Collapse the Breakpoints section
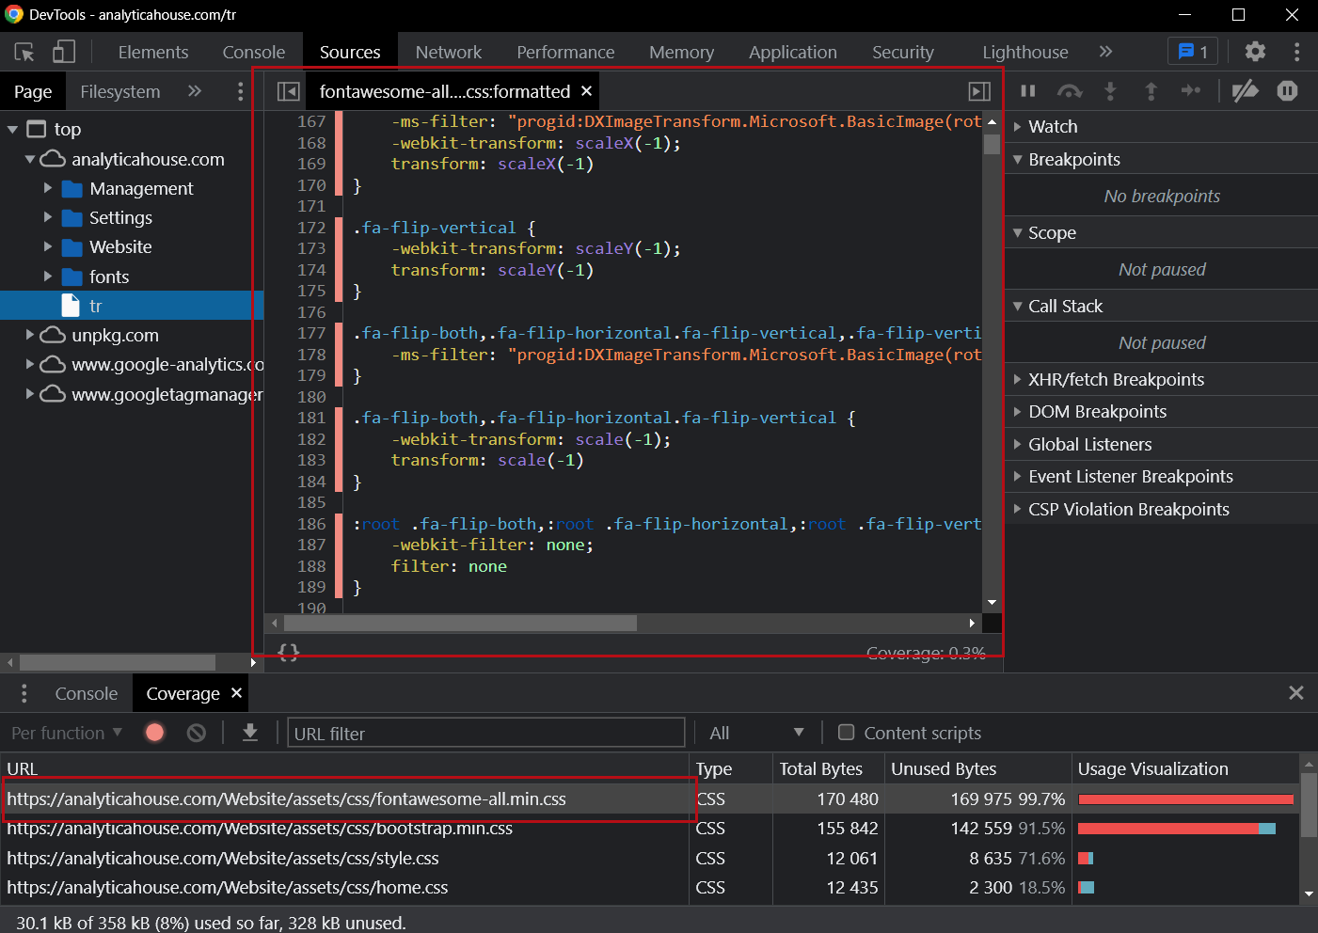 [1161, 159]
